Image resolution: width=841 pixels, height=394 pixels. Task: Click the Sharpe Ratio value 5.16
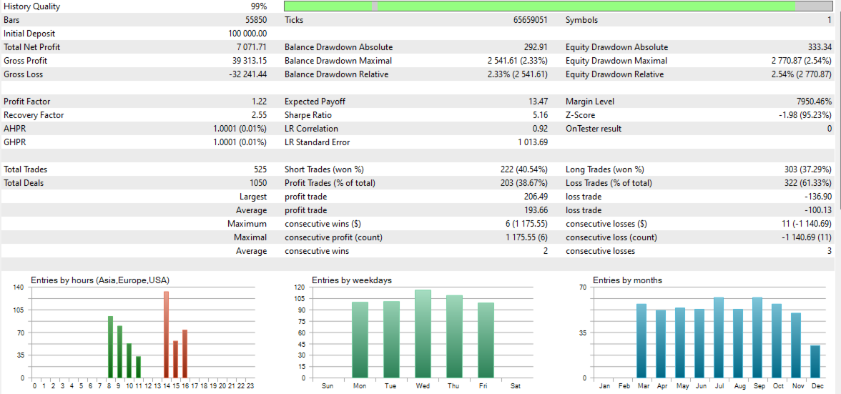pos(539,115)
